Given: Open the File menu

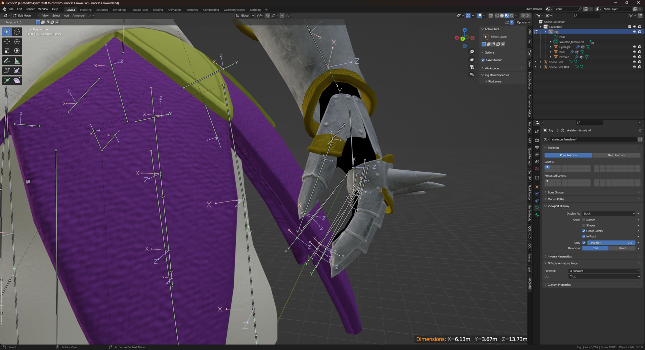Looking at the screenshot, I should 11,9.
